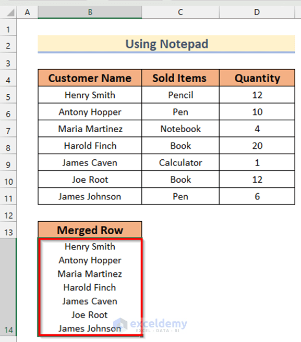This screenshot has height=342, width=301.
Task: Select row 9 header
Action: pyautogui.click(x=8, y=162)
